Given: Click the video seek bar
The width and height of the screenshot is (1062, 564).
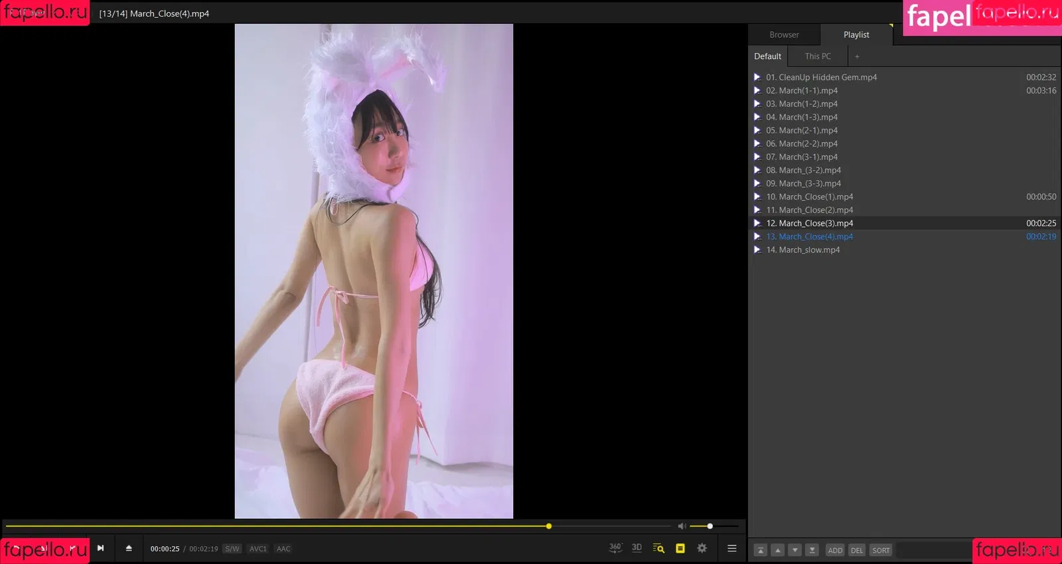Looking at the screenshot, I should tap(332, 526).
